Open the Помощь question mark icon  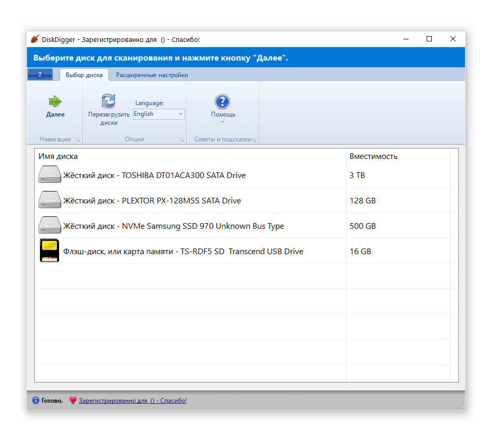coord(222,101)
